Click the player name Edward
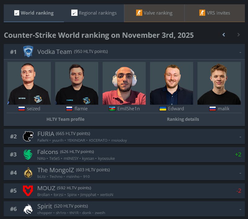The height and width of the screenshot is (219, 248). click(x=176, y=109)
